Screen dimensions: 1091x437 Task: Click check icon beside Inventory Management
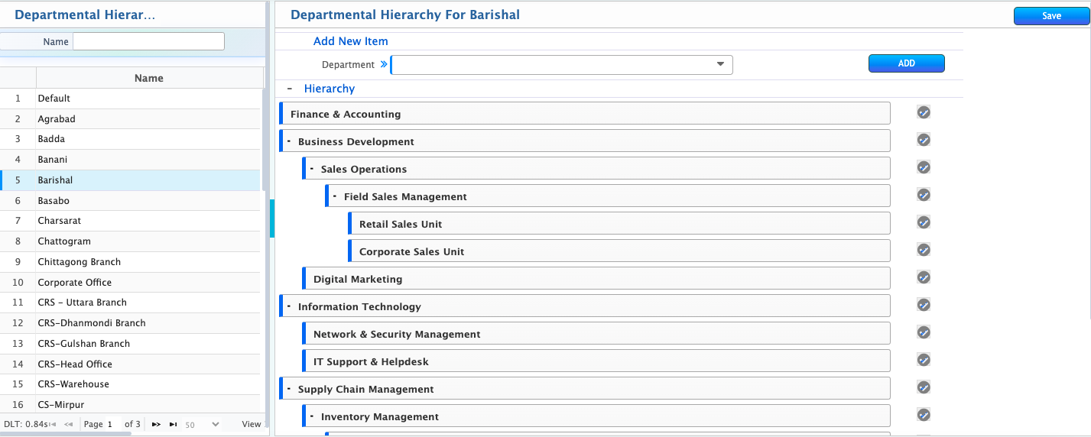[924, 415]
